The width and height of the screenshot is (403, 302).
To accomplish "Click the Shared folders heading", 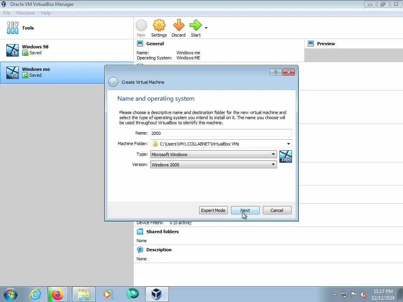I will click(163, 232).
